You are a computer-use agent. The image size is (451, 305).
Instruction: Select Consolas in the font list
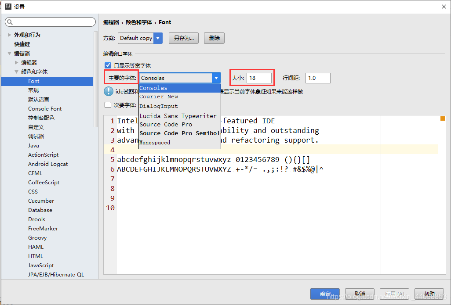click(180, 88)
